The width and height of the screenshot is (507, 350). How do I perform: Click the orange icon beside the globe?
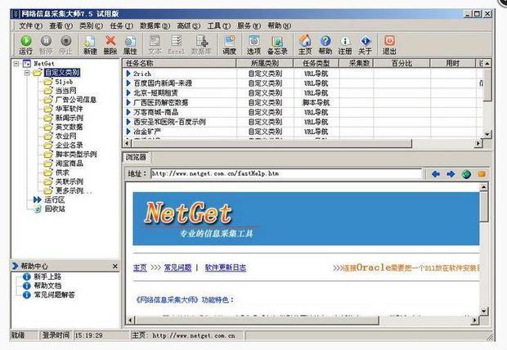click(x=482, y=174)
